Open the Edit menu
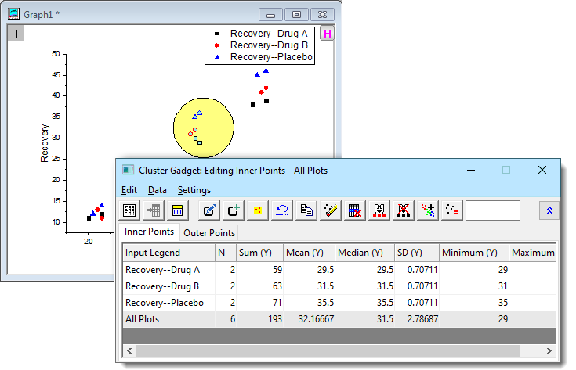576x370 pixels. click(x=129, y=190)
